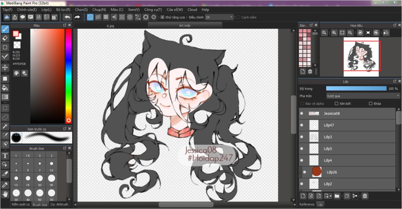Select the Eyedropper tool

pyautogui.click(x=5, y=184)
